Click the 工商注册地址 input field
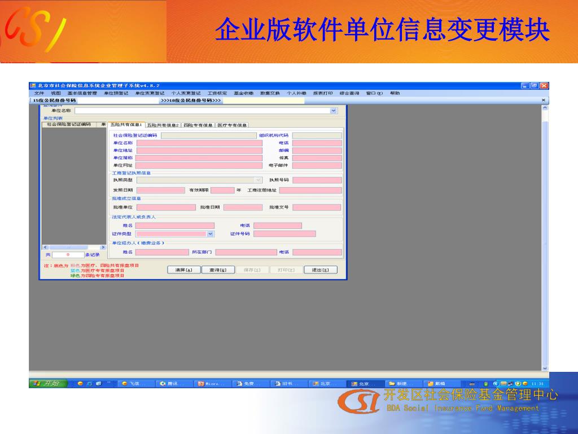The width and height of the screenshot is (578, 434). point(310,190)
